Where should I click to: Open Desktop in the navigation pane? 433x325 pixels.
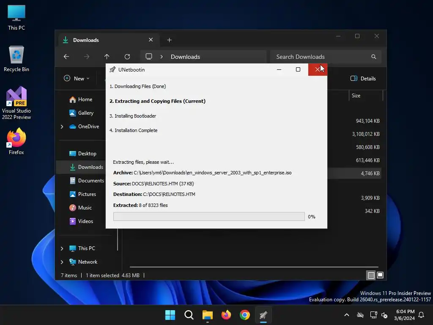[83, 154]
